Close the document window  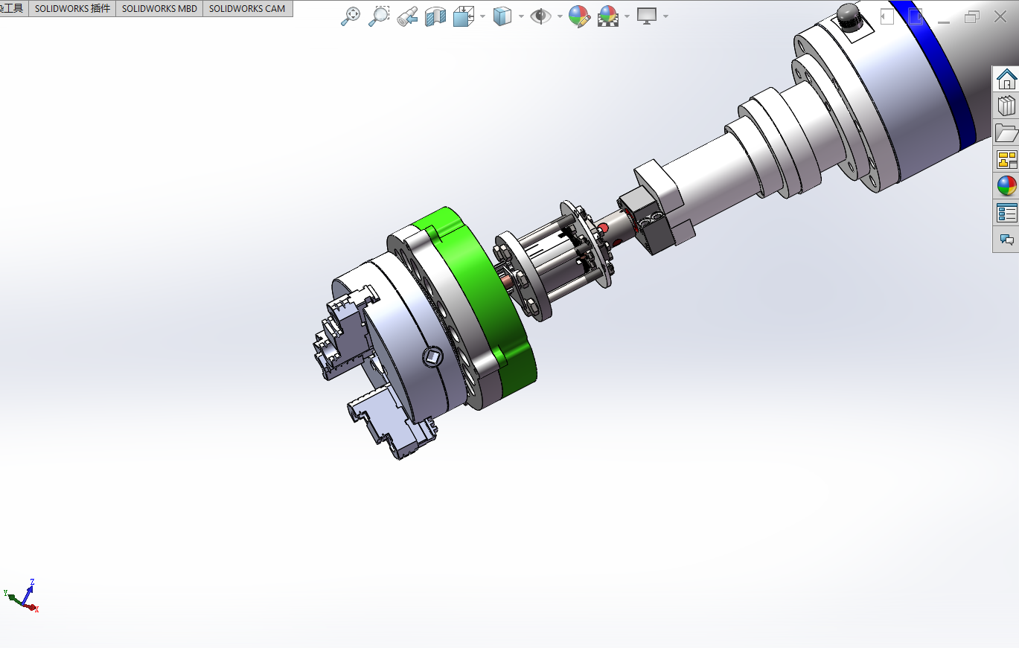pos(1000,17)
